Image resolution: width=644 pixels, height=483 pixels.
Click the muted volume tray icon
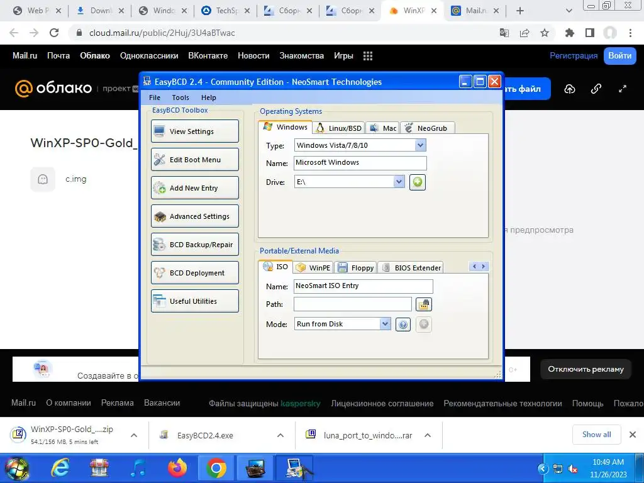572,469
